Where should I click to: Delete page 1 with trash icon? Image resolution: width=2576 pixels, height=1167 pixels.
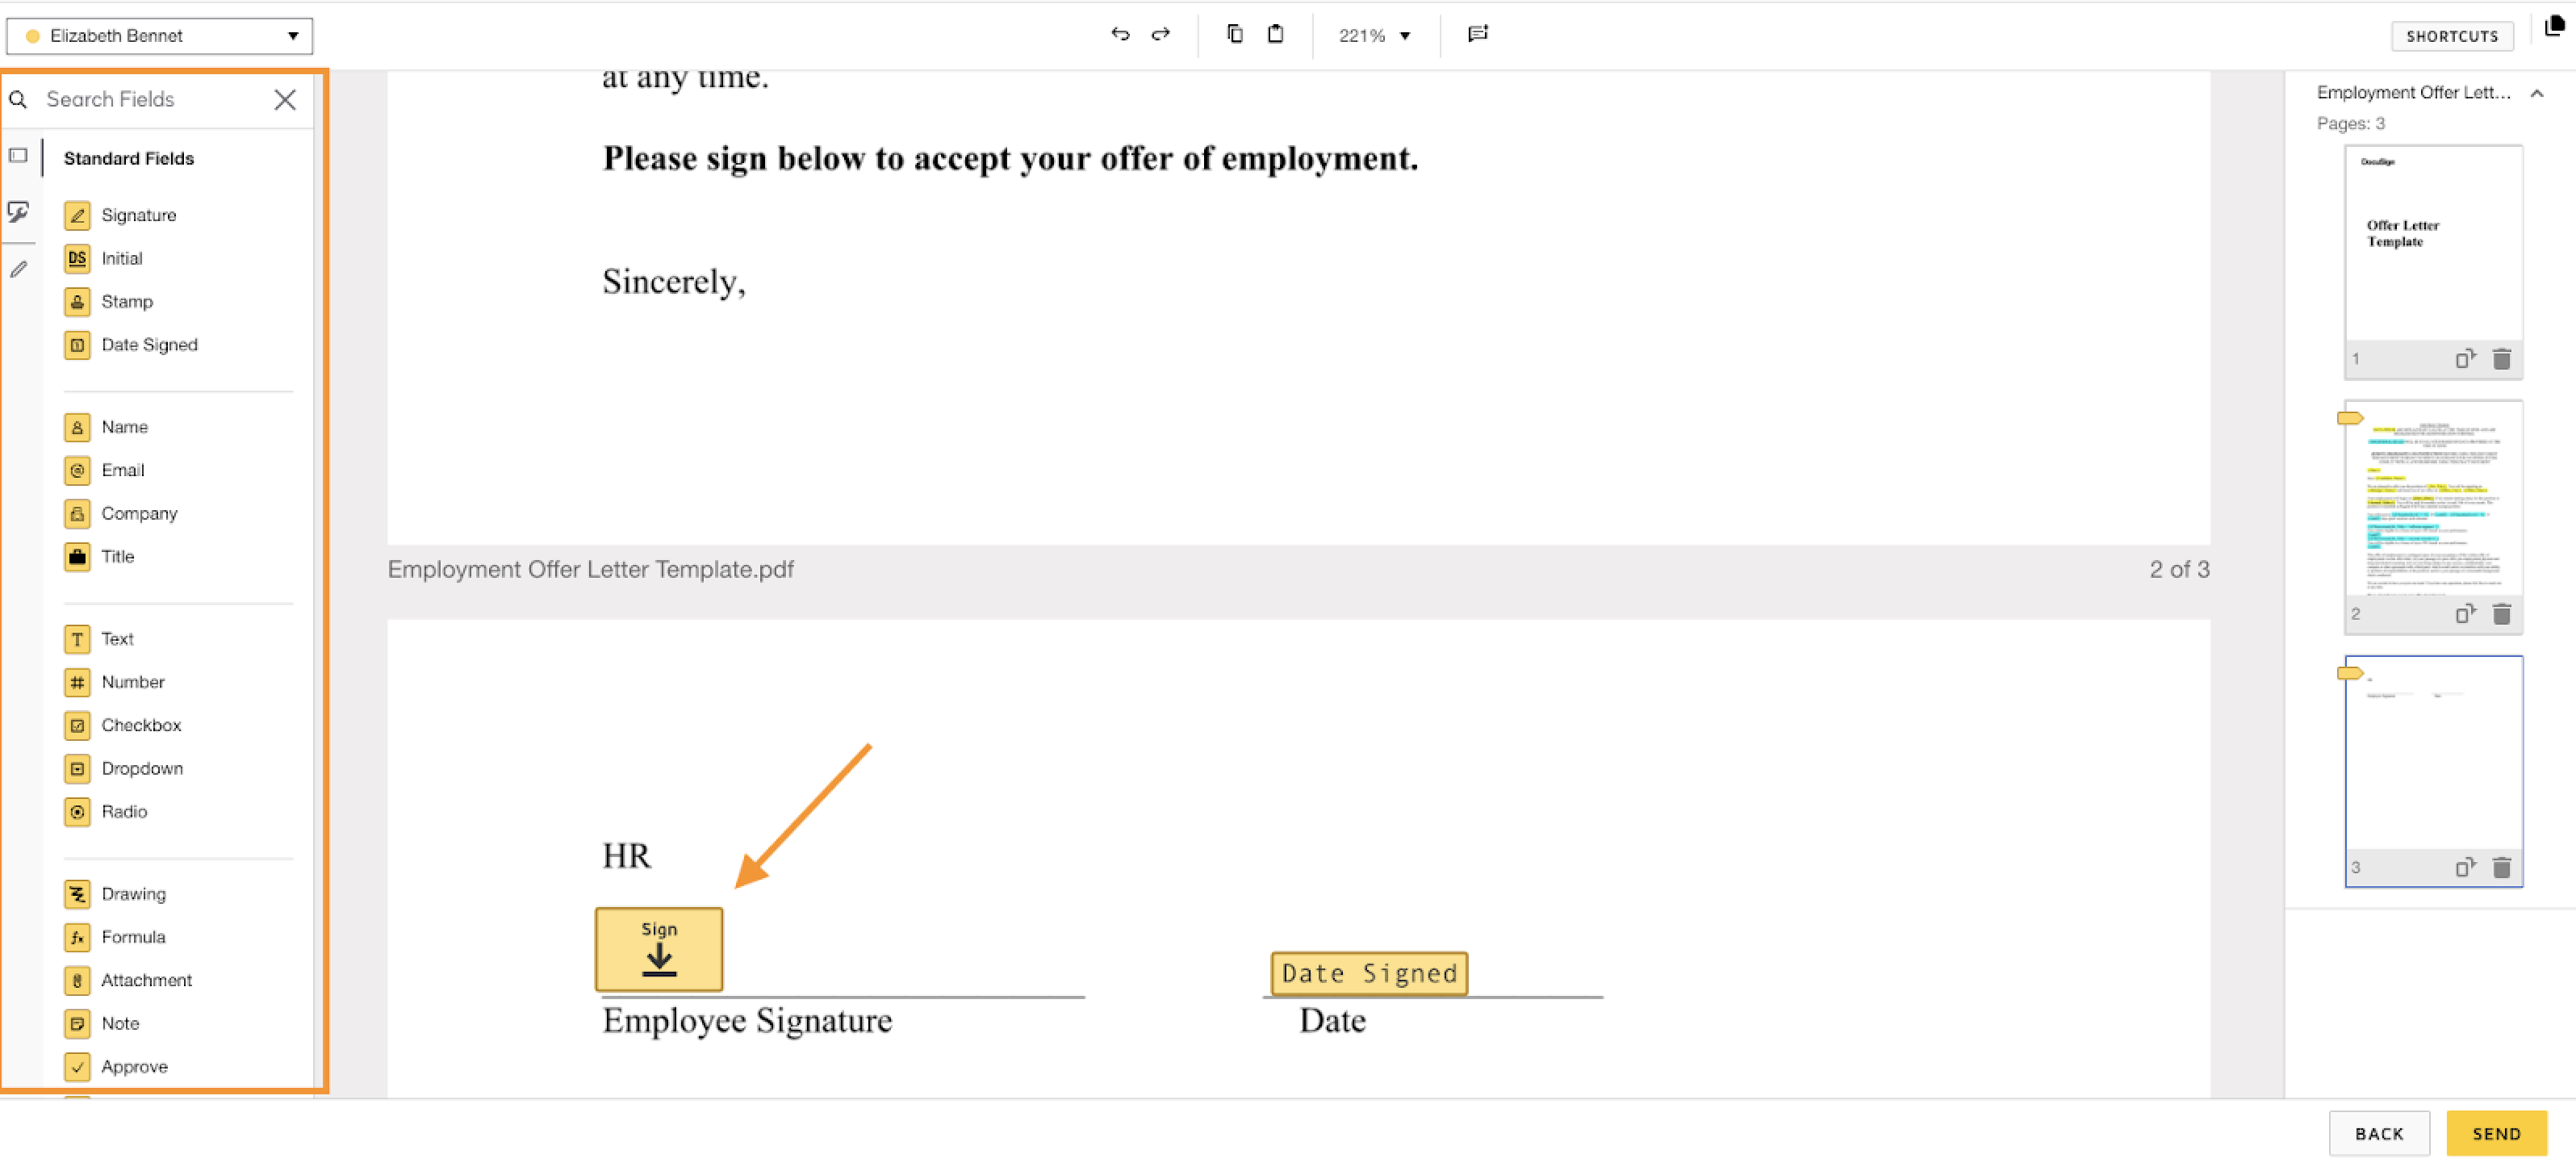[x=2501, y=359]
